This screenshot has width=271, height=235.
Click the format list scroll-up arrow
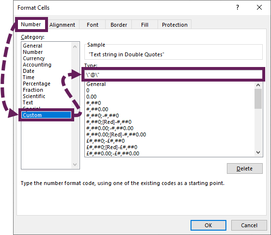258,85
